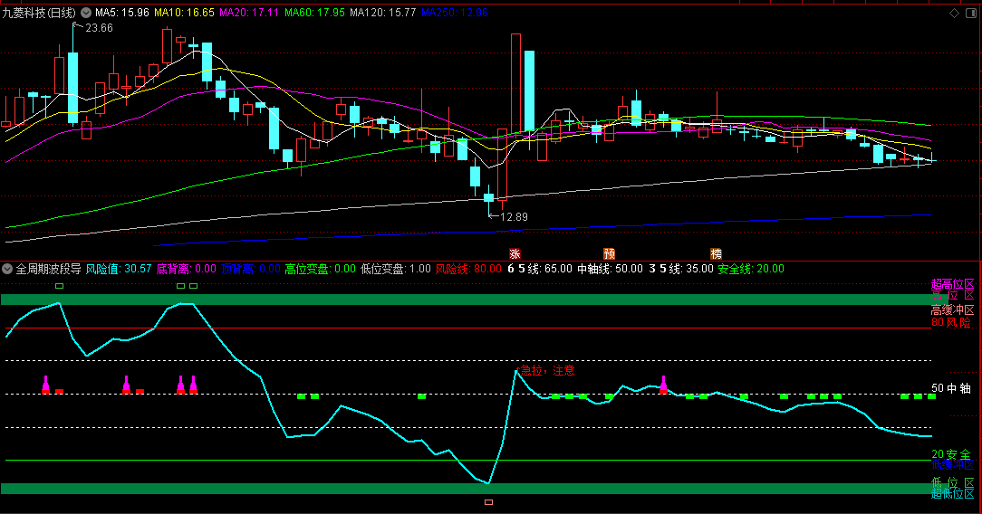Click the tall red limit-up candlestick
Screen dimensions: 982x514
(515, 83)
